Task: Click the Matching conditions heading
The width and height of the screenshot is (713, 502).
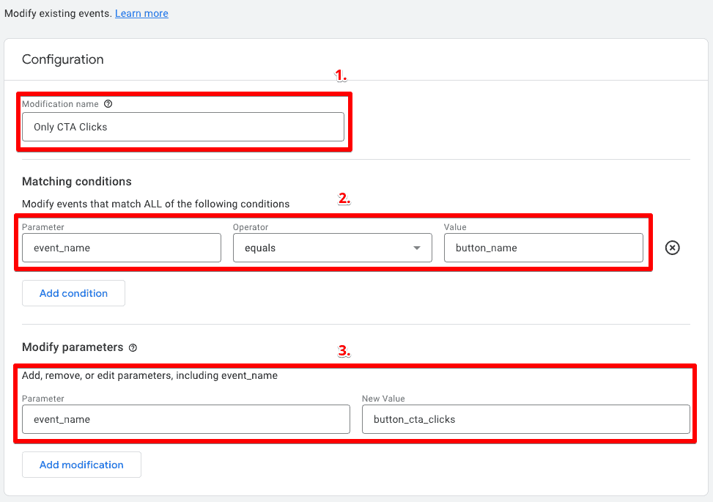Action: click(x=76, y=181)
